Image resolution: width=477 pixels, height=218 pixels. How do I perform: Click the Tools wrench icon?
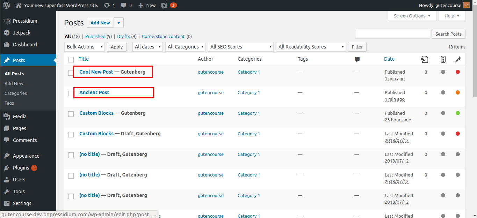click(x=7, y=191)
